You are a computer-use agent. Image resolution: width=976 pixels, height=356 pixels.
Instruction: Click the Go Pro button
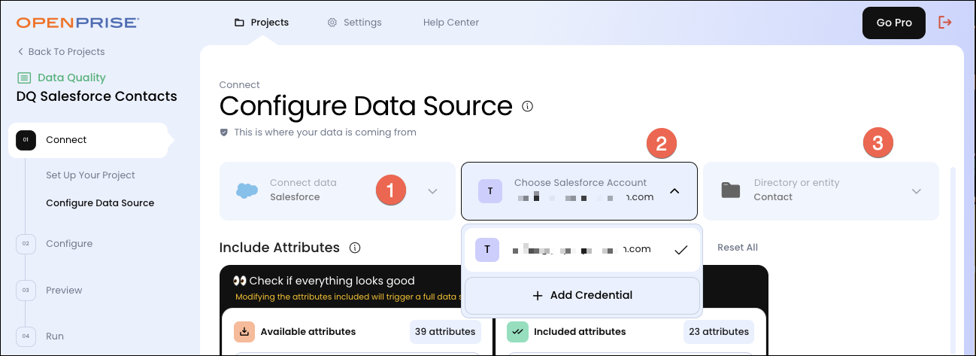tap(894, 23)
